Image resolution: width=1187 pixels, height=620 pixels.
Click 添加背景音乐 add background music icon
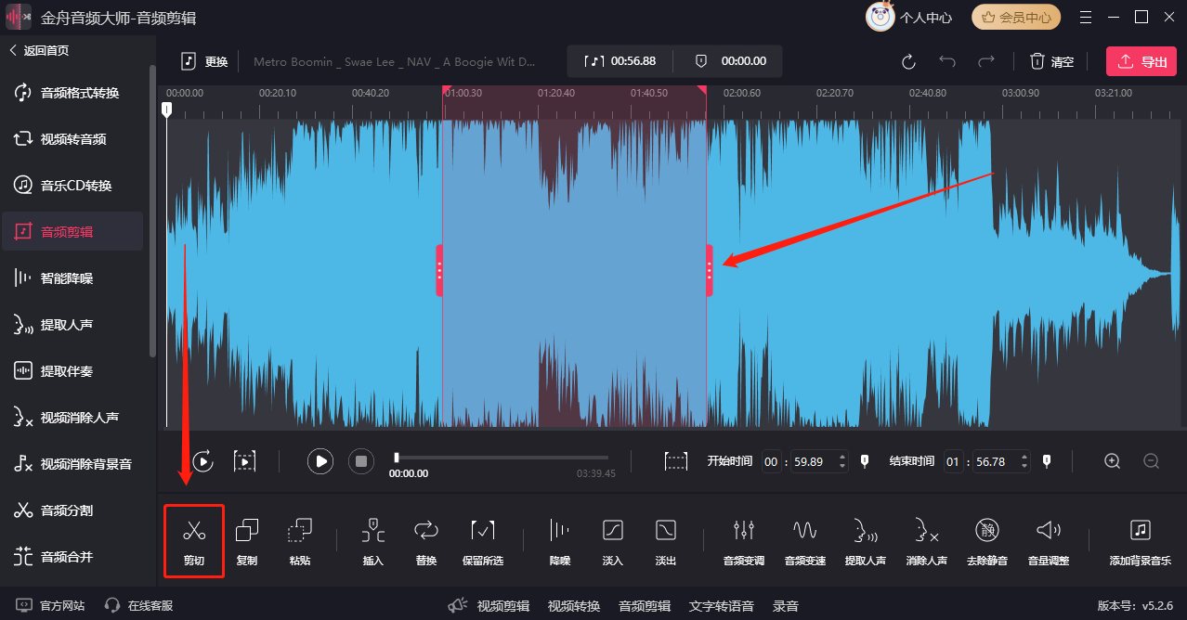point(1140,532)
